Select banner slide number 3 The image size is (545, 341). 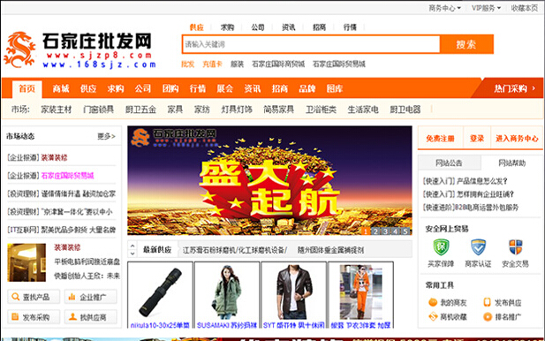tap(385, 231)
